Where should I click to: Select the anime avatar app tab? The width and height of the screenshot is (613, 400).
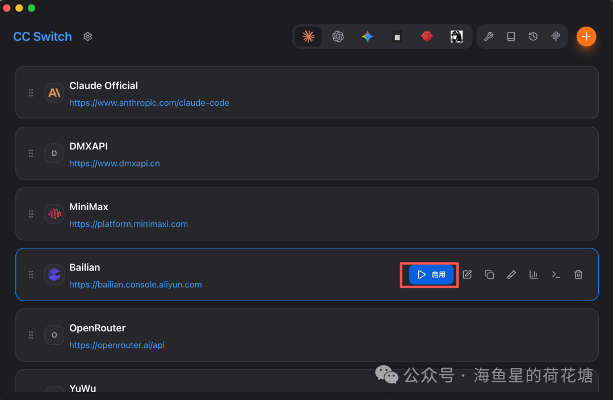456,36
